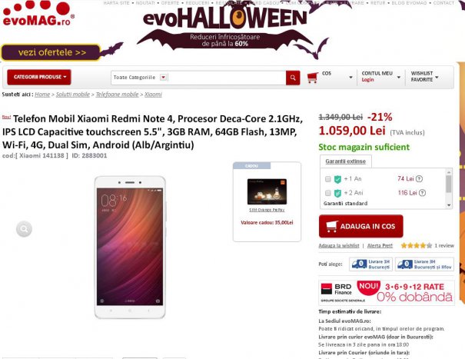The width and height of the screenshot is (465, 359).
Task: Open the Categorii Produse dropdown menu
Action: coord(39,77)
